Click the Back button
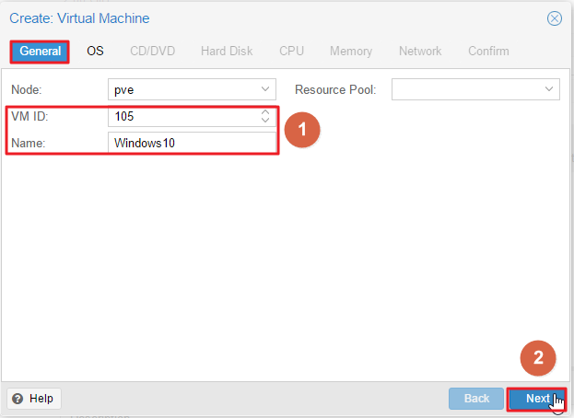This screenshot has height=418, width=574. coord(476,399)
